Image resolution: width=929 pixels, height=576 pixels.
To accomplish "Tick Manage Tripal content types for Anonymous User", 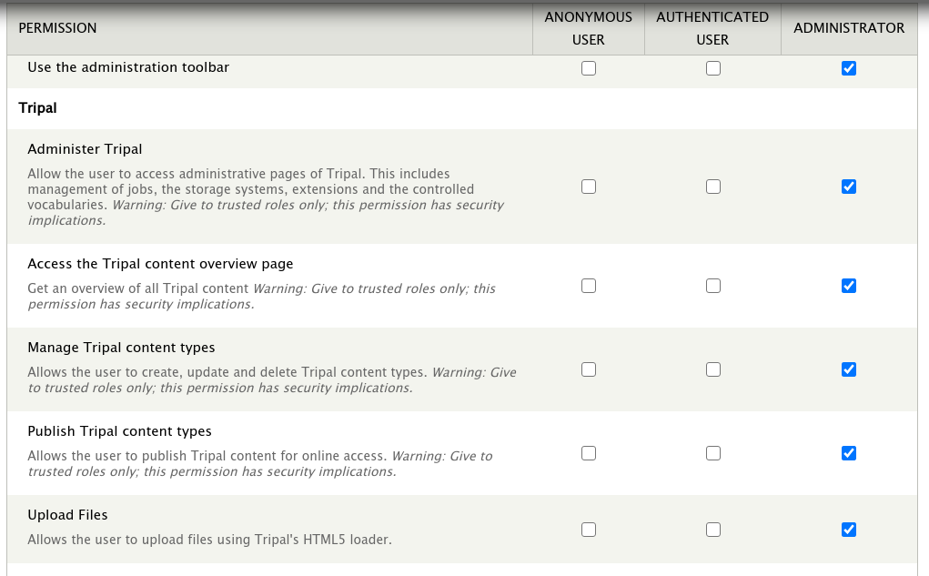I will point(589,369).
